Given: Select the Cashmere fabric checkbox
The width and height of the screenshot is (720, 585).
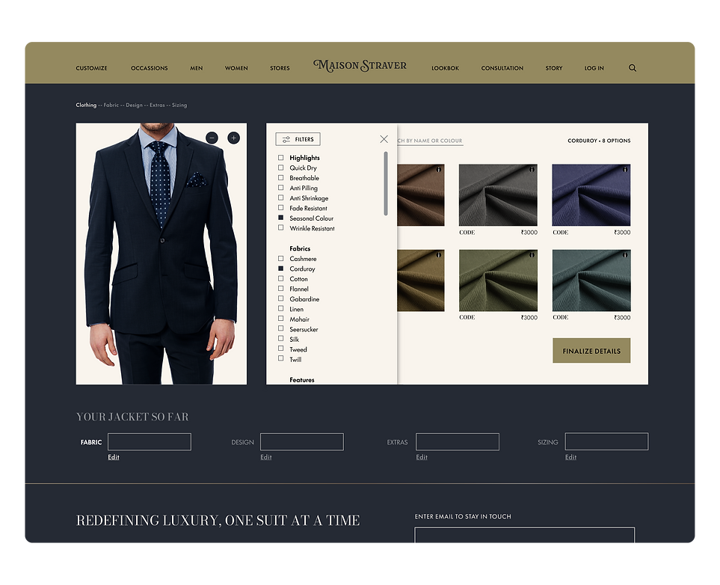Looking at the screenshot, I should [x=280, y=259].
